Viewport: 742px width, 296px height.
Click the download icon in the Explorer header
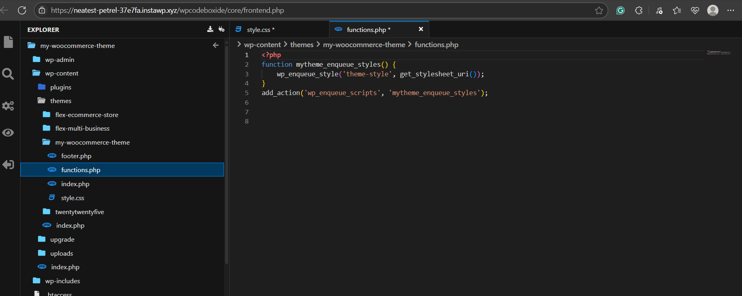coord(210,29)
